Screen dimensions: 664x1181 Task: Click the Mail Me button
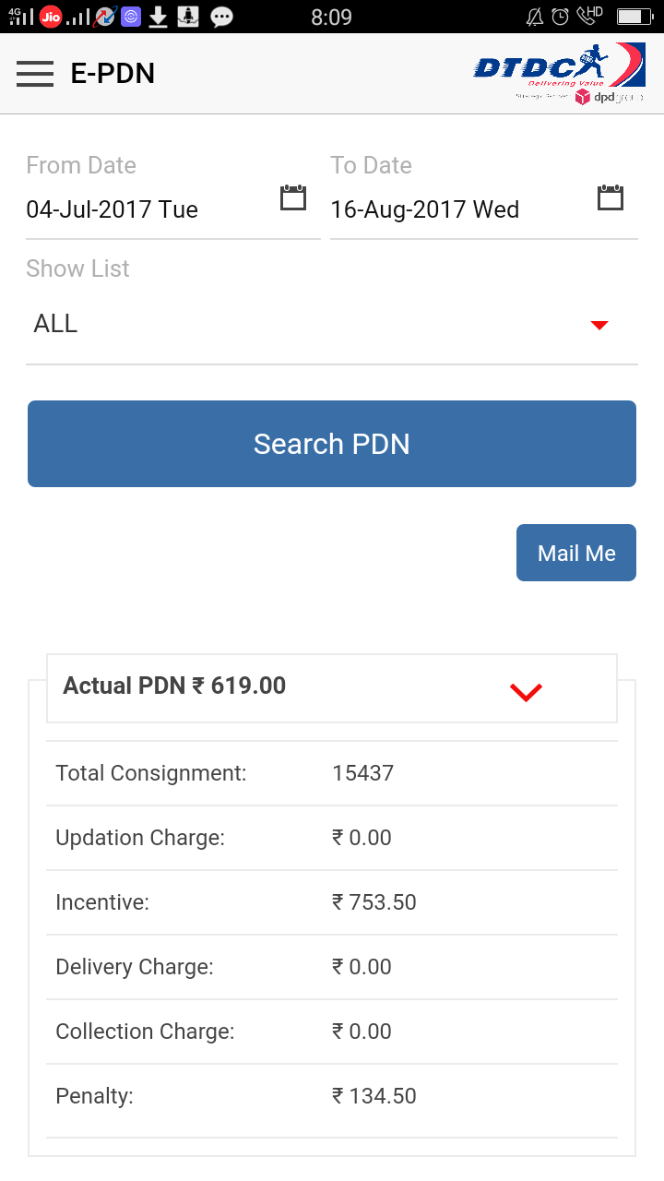tap(576, 553)
